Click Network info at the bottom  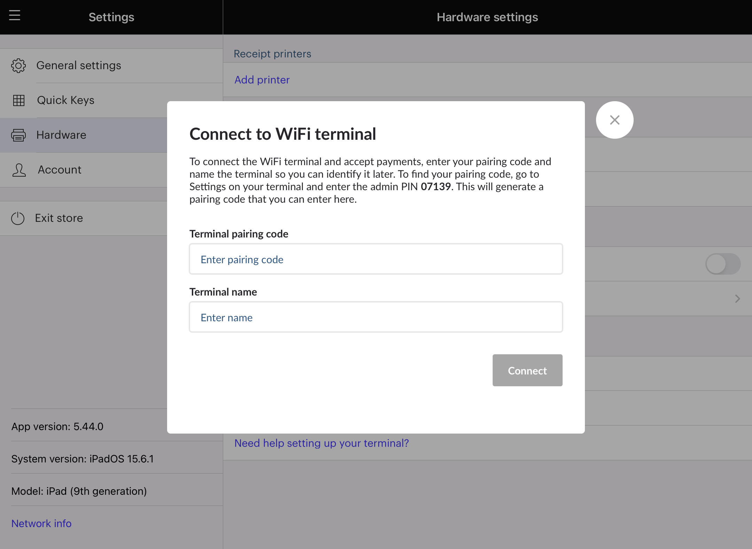click(41, 523)
